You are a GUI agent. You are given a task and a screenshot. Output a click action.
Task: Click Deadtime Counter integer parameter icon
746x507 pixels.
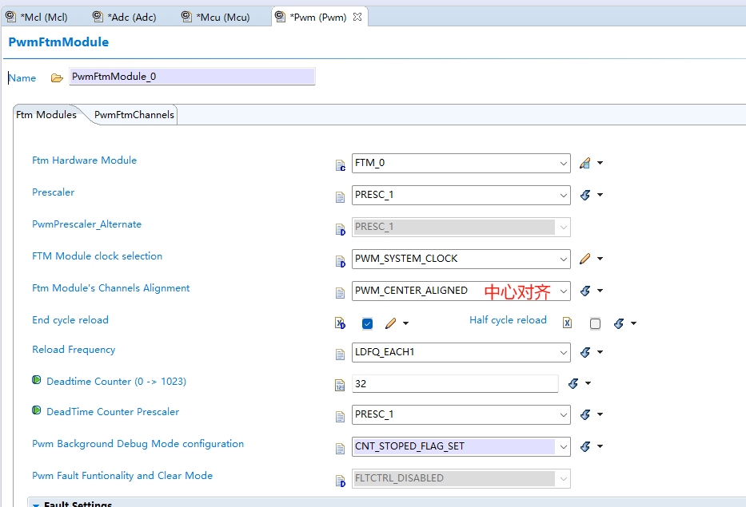pyautogui.click(x=340, y=386)
